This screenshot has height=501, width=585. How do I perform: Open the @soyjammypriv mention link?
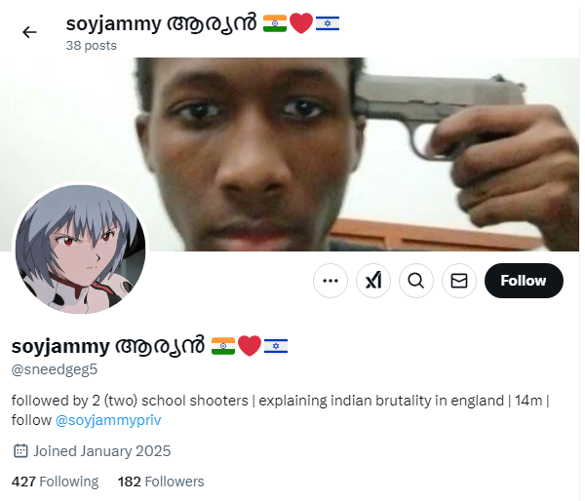(x=108, y=420)
